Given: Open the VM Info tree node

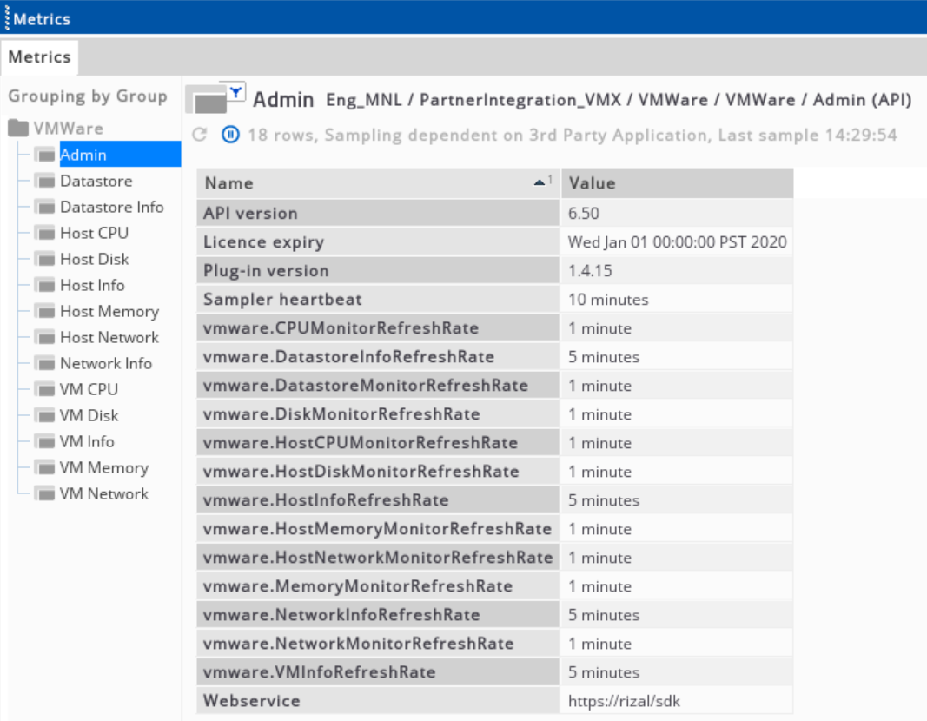Looking at the screenshot, I should [x=87, y=441].
